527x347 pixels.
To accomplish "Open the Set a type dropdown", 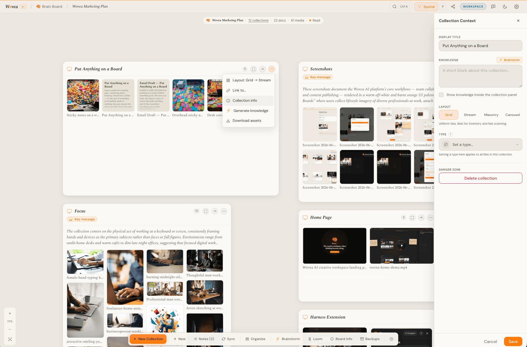I will pyautogui.click(x=480, y=144).
